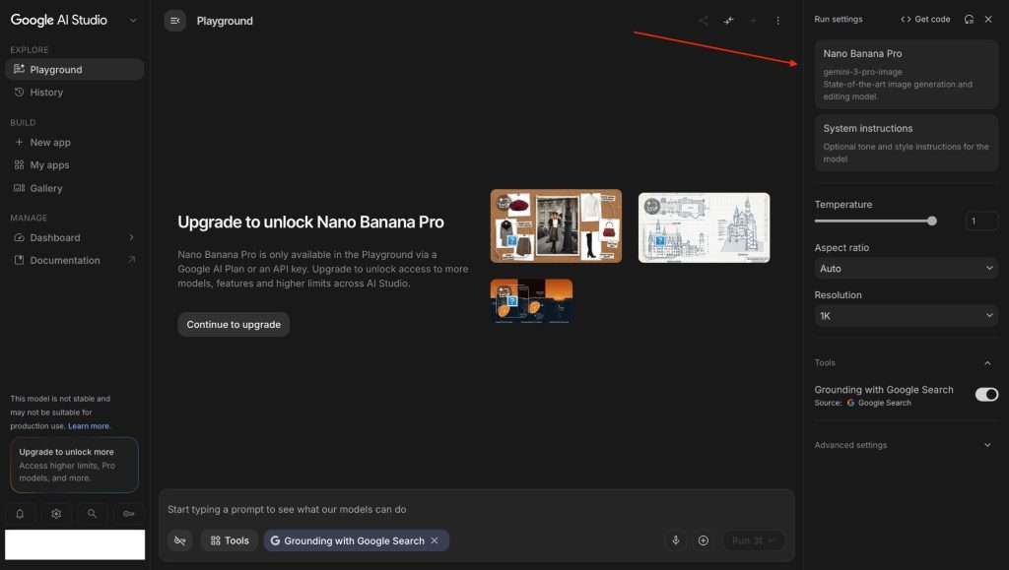This screenshot has height=570, width=1009.
Task: Open System instructions card
Action: 907,143
